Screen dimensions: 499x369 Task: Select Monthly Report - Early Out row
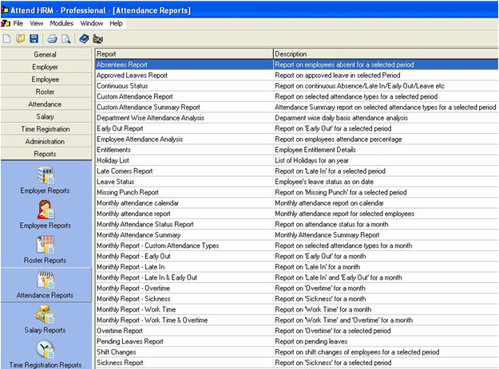[296, 256]
